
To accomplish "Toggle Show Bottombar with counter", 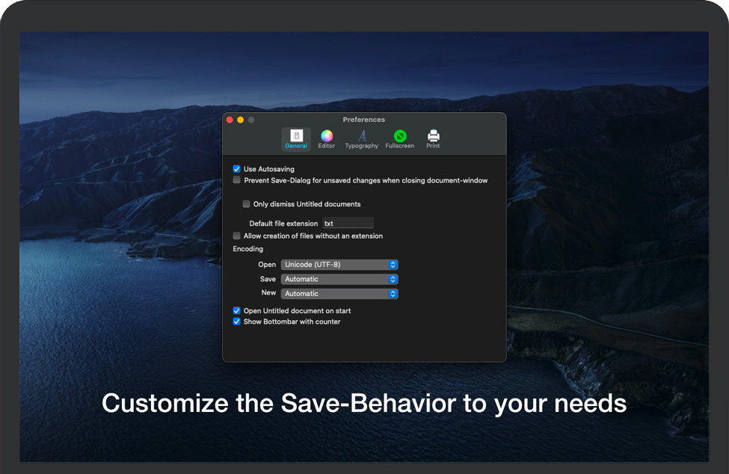I will click(x=237, y=322).
